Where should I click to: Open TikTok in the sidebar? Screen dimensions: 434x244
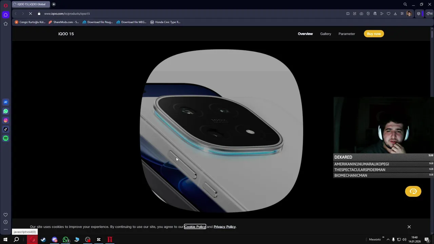[5, 129]
